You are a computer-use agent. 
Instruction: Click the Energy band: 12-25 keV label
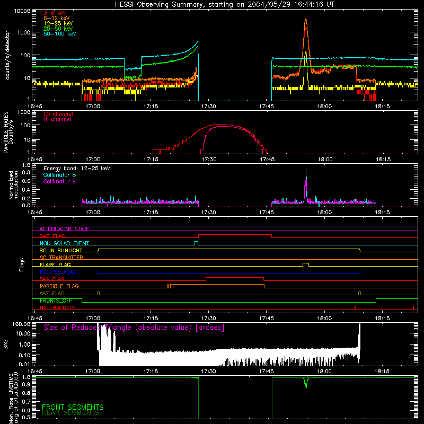point(77,169)
